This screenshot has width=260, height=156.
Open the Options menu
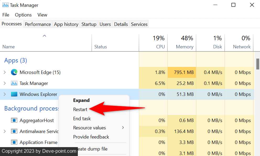[23, 15]
